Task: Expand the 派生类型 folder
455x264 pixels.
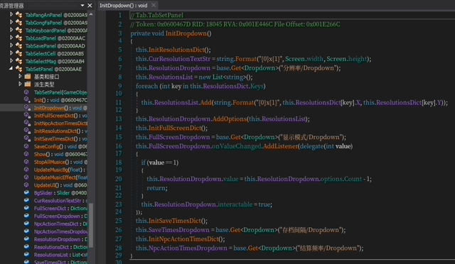Action: (x=20, y=84)
